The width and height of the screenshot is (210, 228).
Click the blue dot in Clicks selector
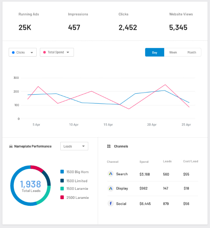[13, 52]
